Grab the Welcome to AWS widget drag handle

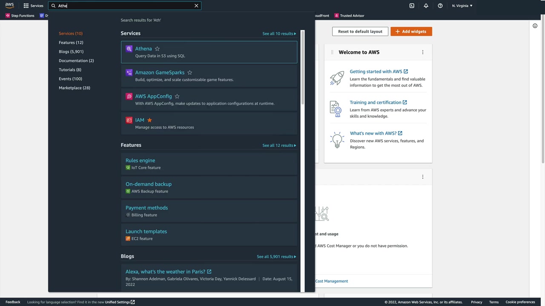[332, 52]
